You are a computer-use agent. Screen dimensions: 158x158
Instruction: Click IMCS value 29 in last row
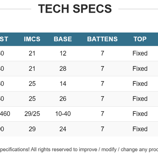pos(32,129)
